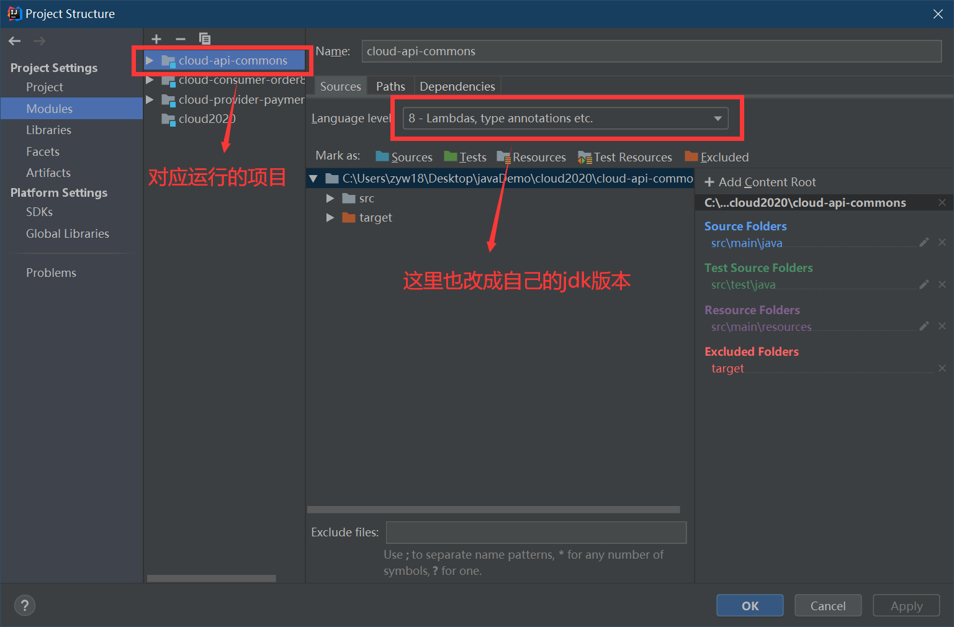The width and height of the screenshot is (954, 627).
Task: Open Libraries settings
Action: 48,130
